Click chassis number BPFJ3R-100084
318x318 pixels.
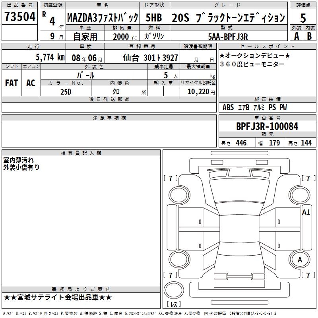267,126
